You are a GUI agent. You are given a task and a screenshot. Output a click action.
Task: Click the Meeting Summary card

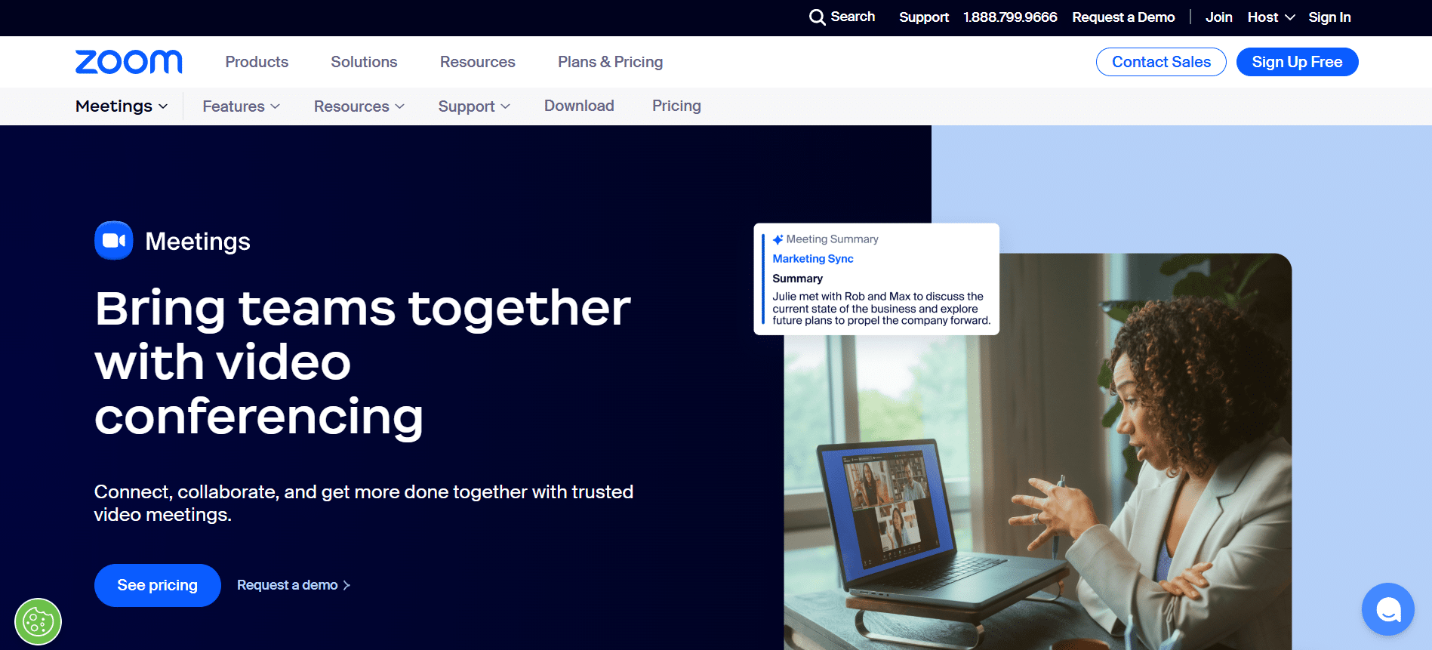click(x=876, y=279)
